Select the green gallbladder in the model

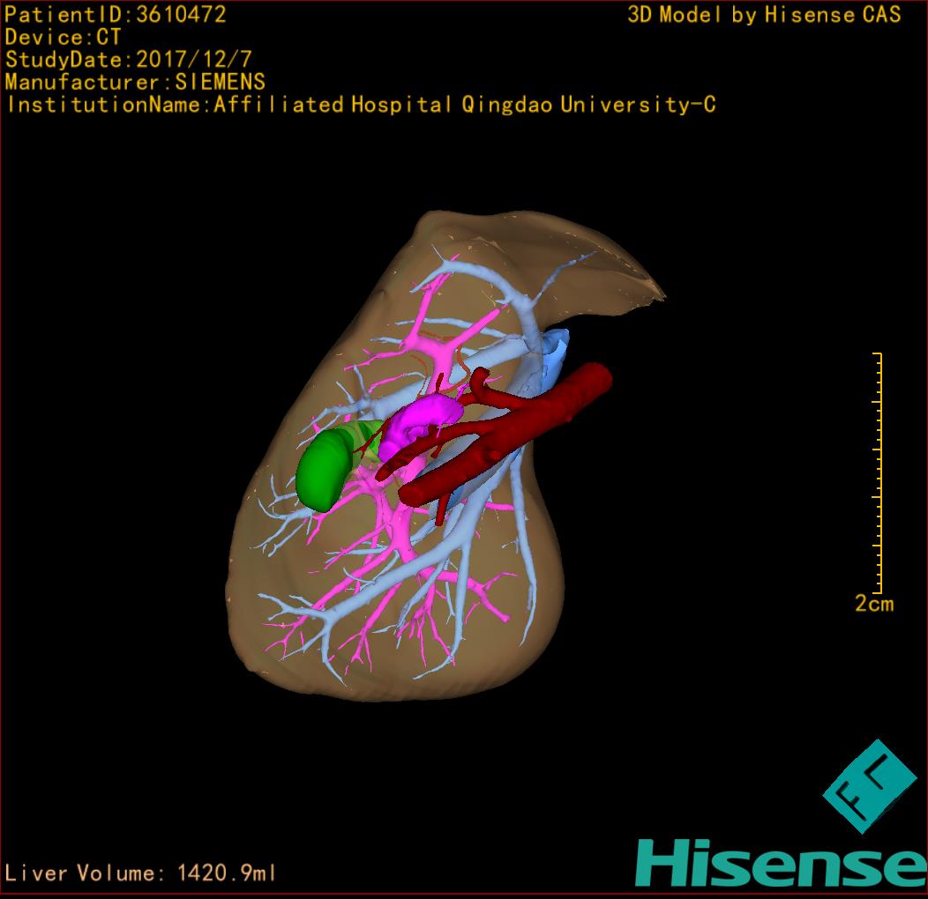[324, 470]
